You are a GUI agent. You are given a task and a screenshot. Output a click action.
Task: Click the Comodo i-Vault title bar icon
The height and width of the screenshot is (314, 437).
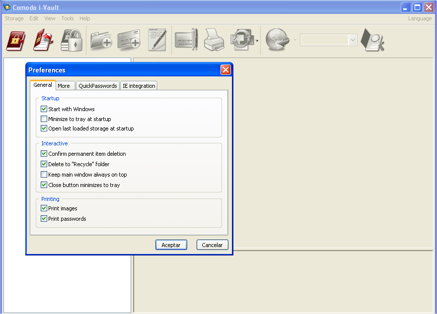point(6,7)
